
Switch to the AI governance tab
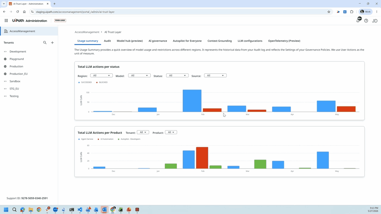pos(158,41)
